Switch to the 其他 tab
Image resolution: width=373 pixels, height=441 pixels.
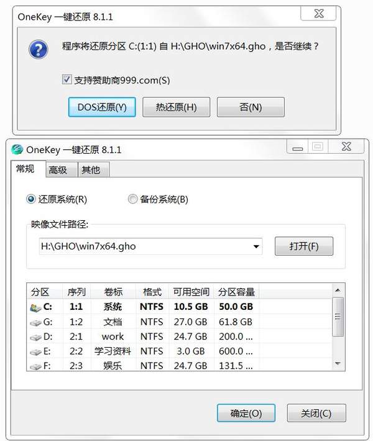tap(91, 170)
